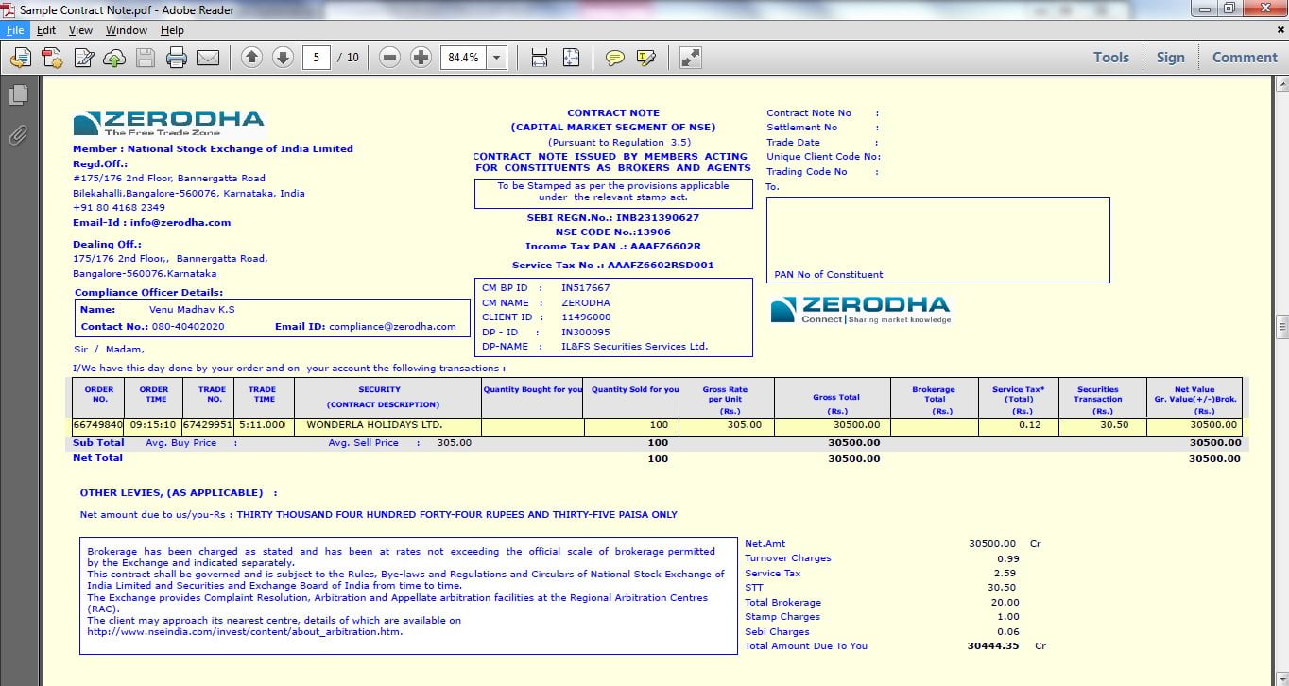
Task: Click order number 66749840
Action: [x=98, y=425]
